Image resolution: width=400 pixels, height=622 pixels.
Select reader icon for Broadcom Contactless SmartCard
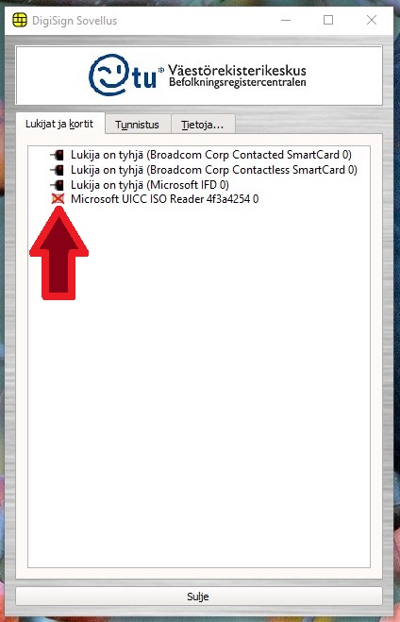[x=58, y=170]
